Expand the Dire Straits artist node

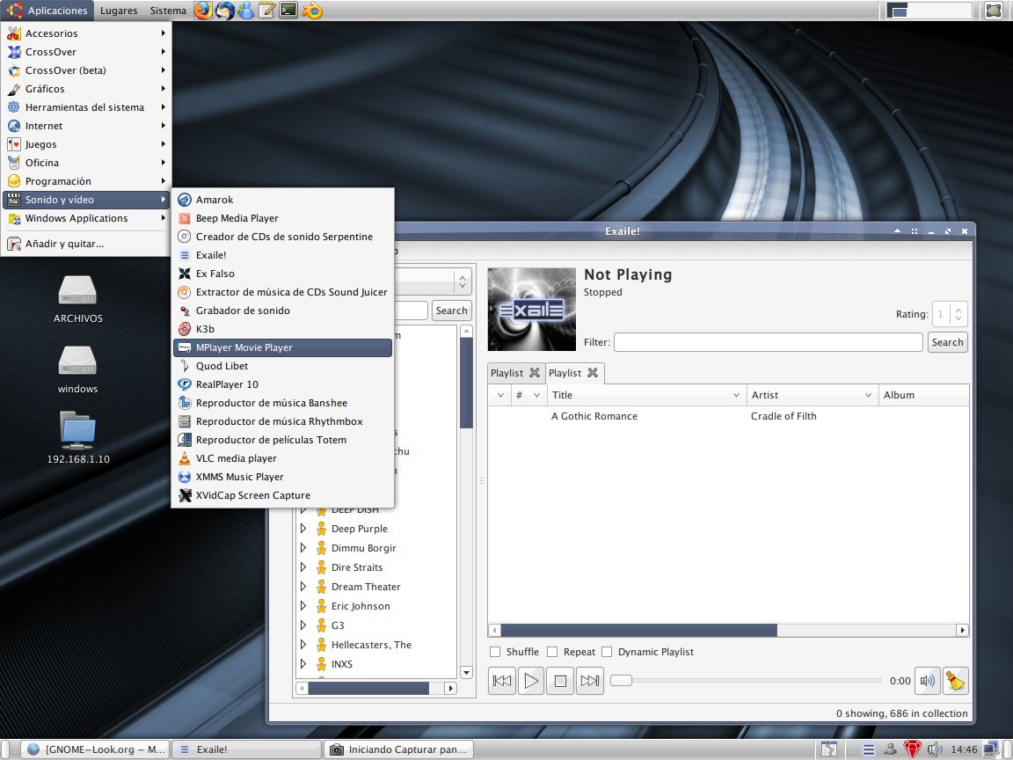[303, 566]
